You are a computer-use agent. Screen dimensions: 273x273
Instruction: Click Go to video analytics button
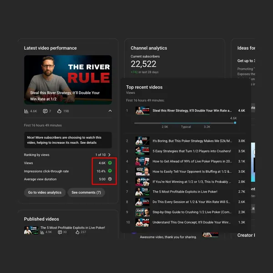[45, 192]
